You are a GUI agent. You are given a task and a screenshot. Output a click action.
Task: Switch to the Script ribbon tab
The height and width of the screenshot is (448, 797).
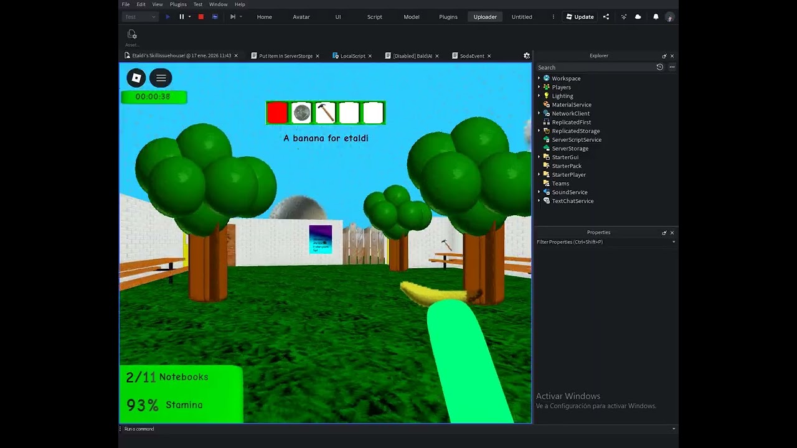coord(375,17)
